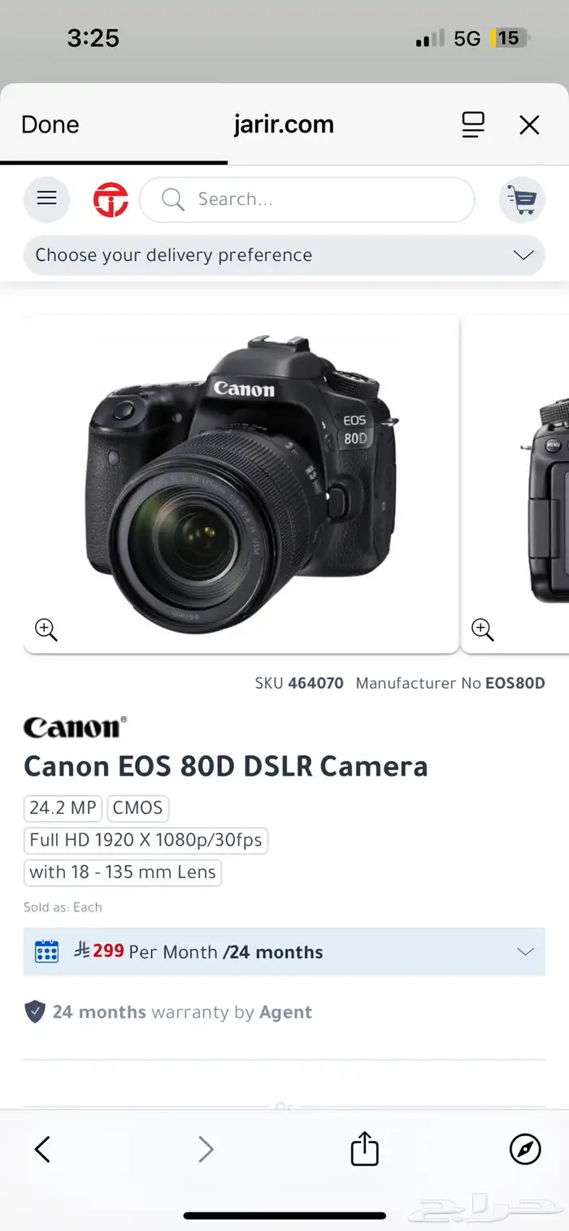Zoom the first camera image with magnifier
The height and width of the screenshot is (1231, 569).
(46, 629)
